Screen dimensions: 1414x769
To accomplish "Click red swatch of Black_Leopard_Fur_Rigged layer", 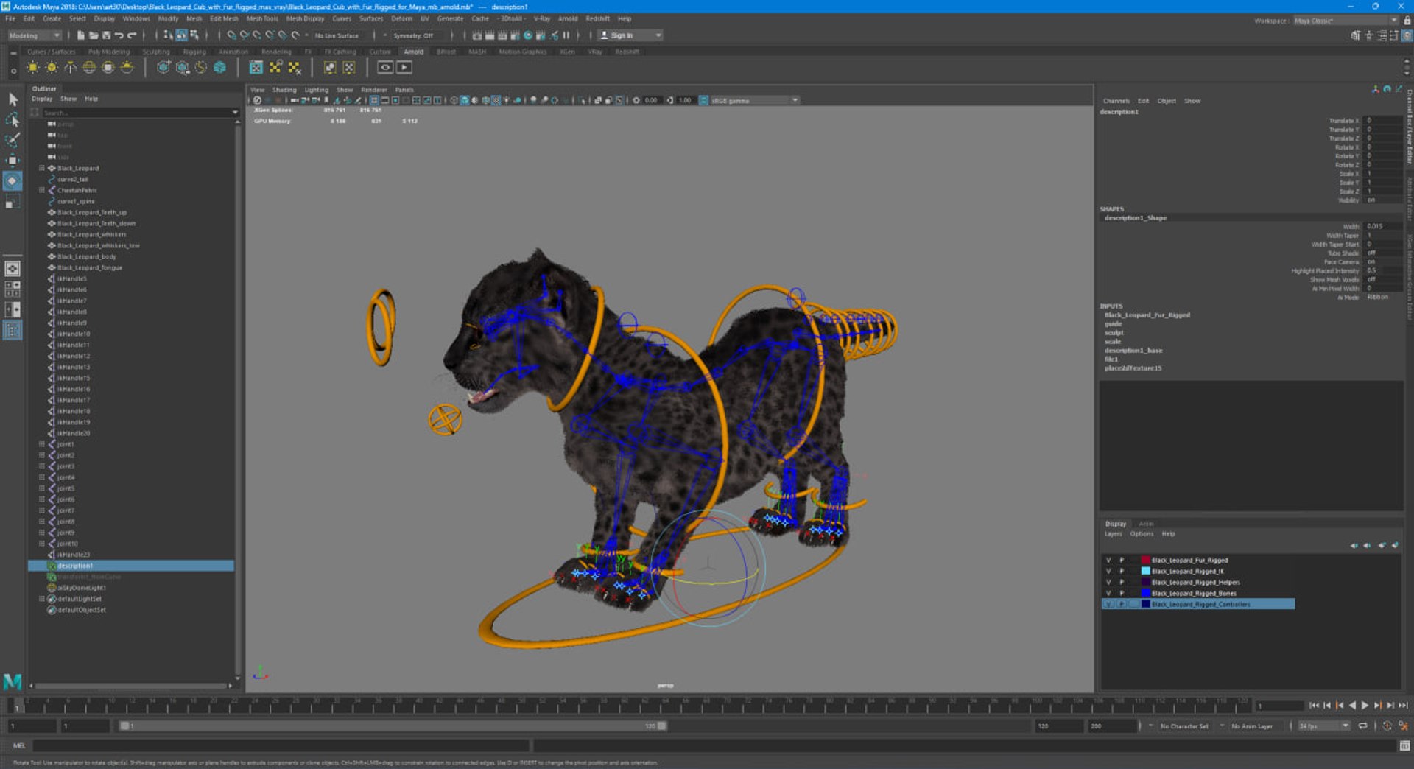I will pos(1145,560).
